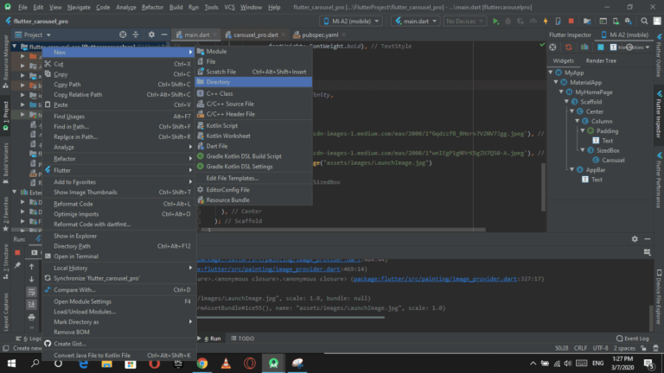The image size is (664, 373).
Task: Open Run panel settings gear icon
Action: [x=634, y=239]
